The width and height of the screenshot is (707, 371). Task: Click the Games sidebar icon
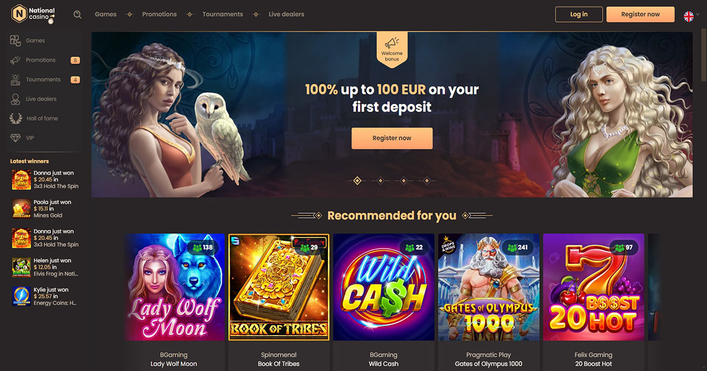pos(16,41)
